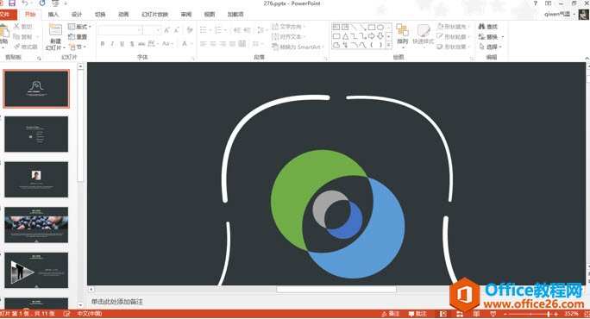The height and width of the screenshot is (319, 590).
Task: Toggle Normal view button in status bar
Action: 443,314
